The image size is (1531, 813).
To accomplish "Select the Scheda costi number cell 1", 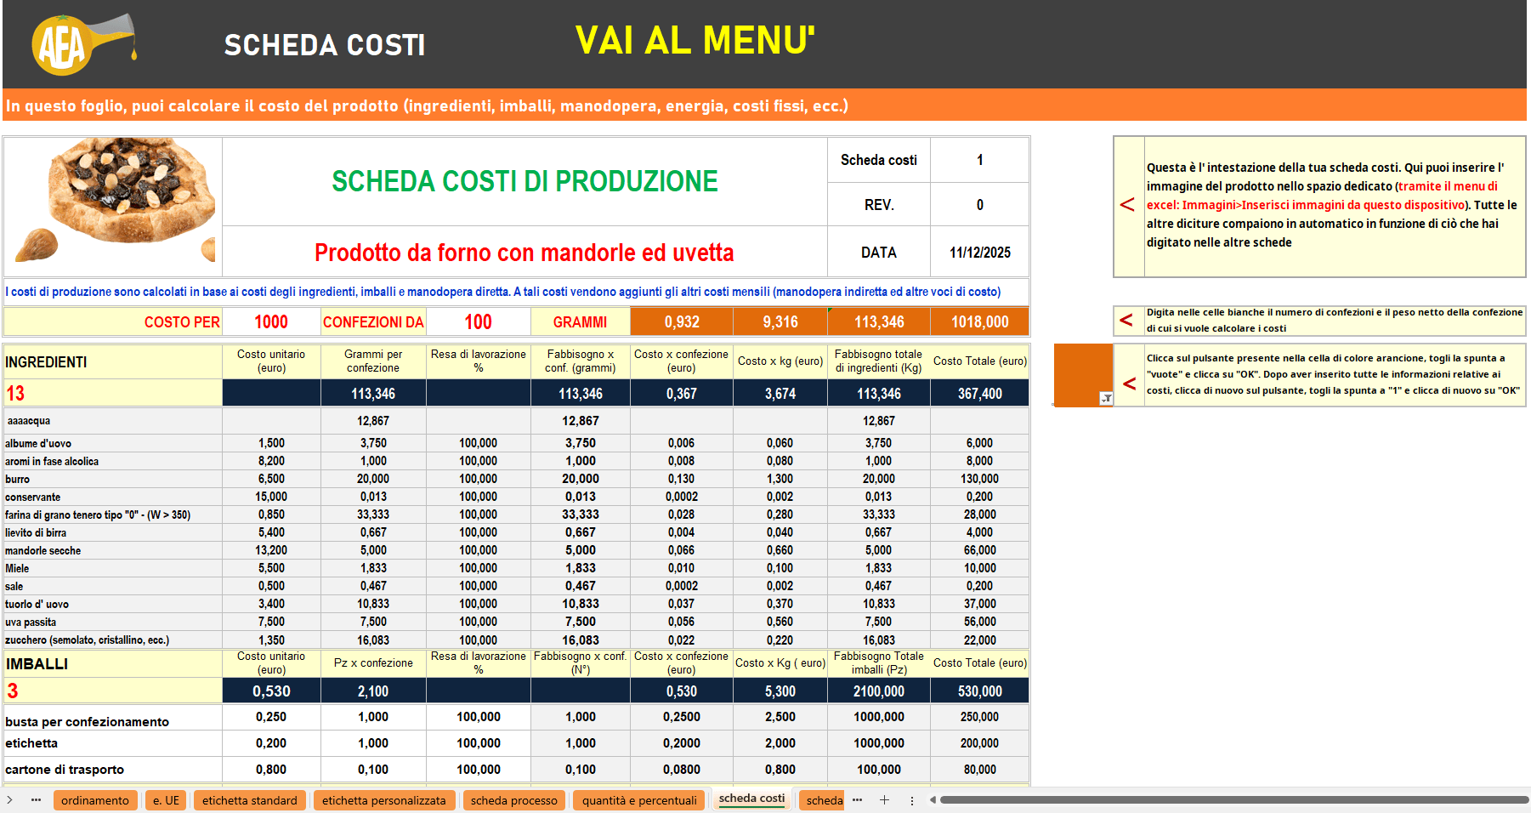I will 979,160.
